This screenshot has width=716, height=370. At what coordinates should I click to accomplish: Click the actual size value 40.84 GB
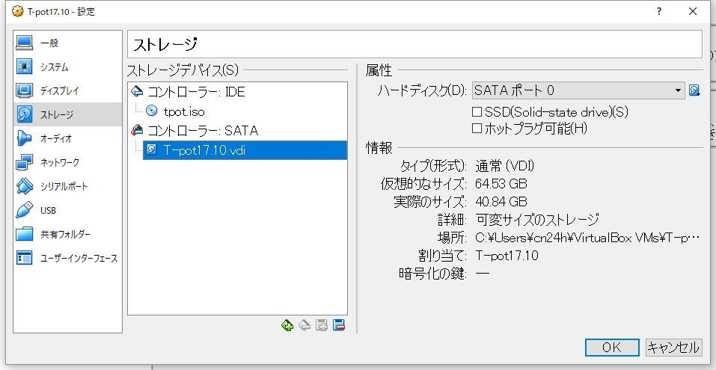(501, 201)
